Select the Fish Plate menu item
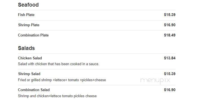 (x=26, y=15)
